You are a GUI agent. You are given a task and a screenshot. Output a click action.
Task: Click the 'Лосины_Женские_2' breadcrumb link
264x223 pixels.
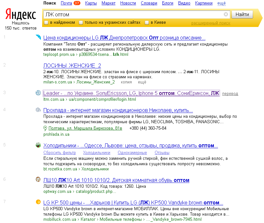click(96, 82)
